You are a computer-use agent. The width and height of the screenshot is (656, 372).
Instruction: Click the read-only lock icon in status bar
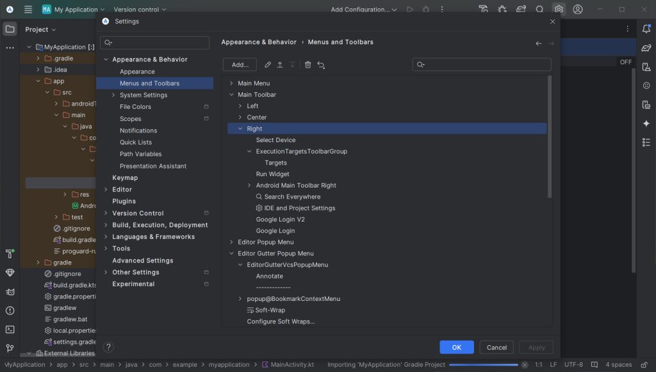(644, 365)
